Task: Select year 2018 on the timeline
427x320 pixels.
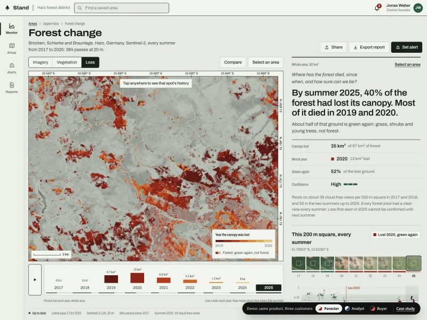Action: pos(85,281)
